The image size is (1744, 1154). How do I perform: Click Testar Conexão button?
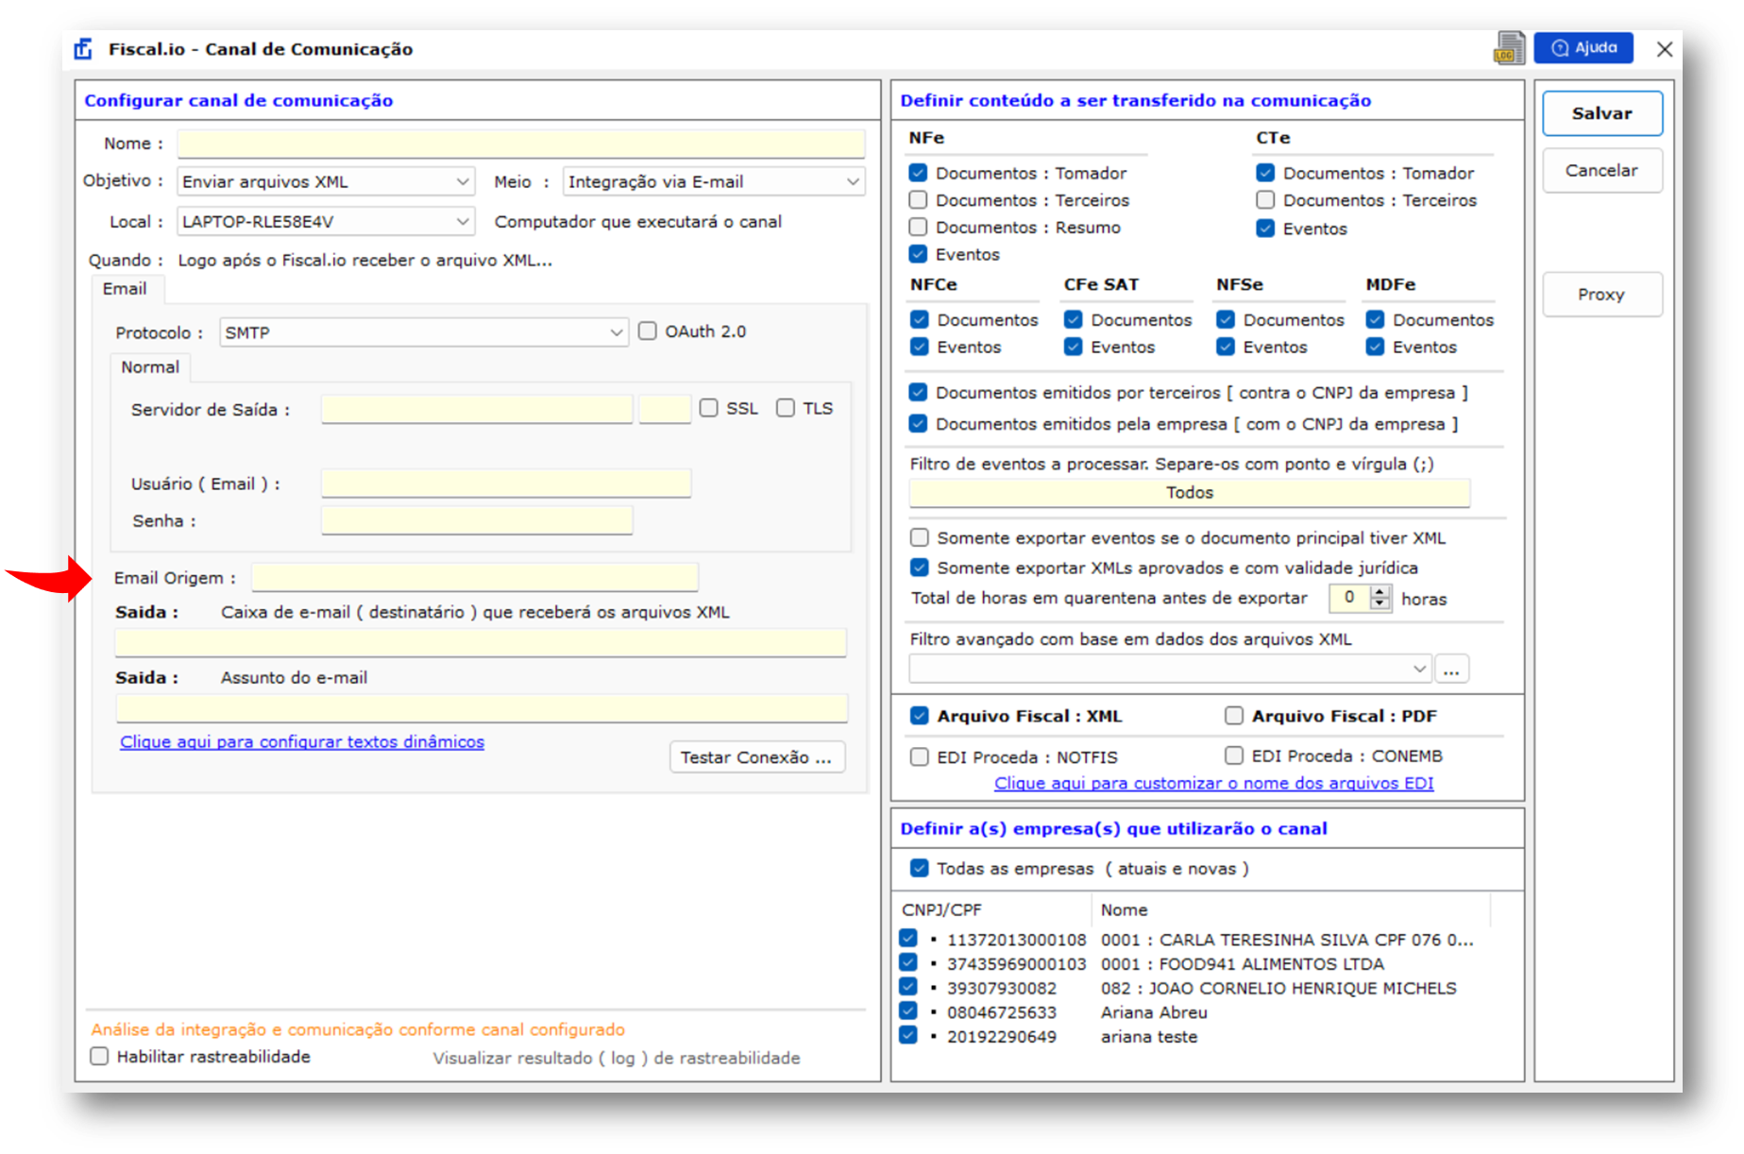click(757, 757)
